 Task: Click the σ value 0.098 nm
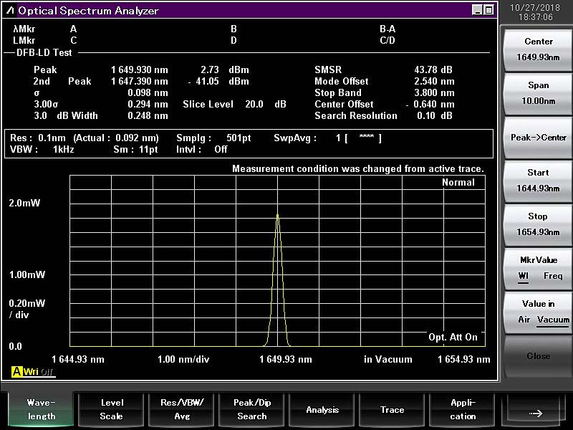[x=148, y=93]
